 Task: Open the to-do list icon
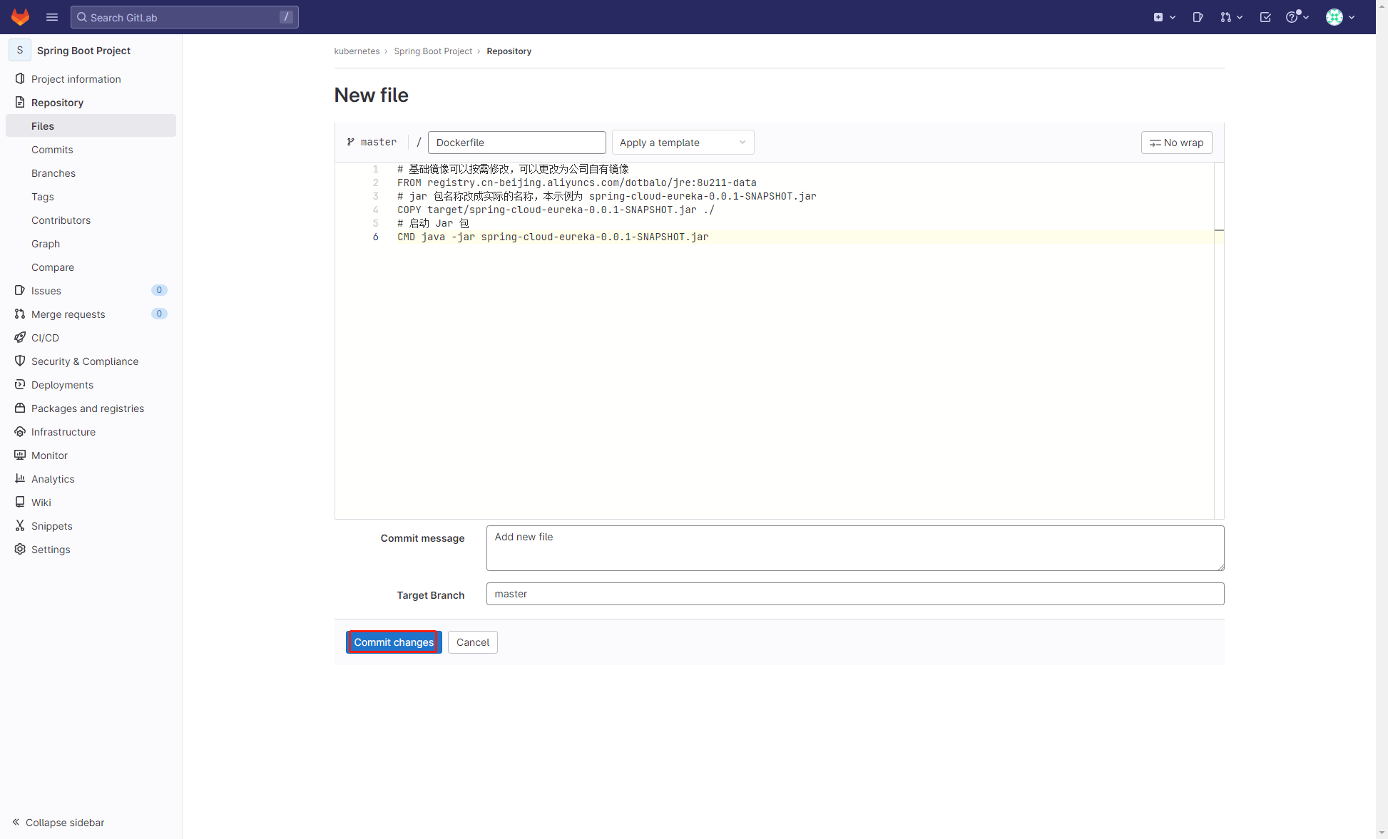(1265, 17)
